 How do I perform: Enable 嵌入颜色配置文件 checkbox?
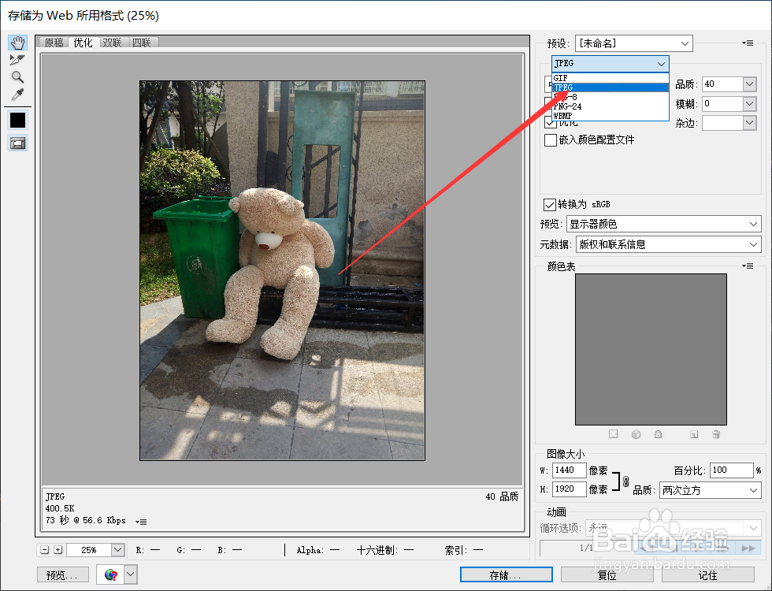tap(551, 140)
